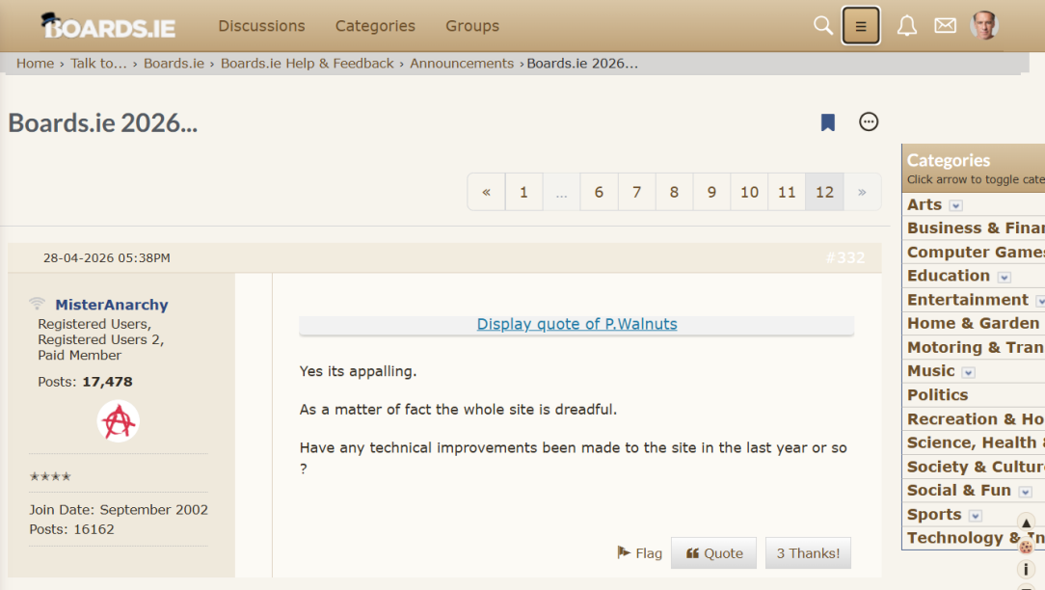Click the thread title Boards.ie 2026...
Screen dimensions: 1045x590
pyautogui.click(x=102, y=122)
